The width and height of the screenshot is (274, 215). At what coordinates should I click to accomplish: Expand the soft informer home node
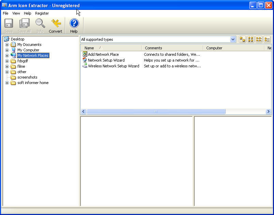click(7, 83)
